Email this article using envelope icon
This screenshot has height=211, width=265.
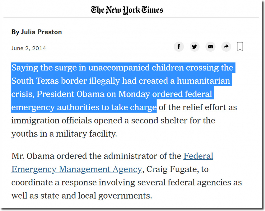tap(210, 46)
